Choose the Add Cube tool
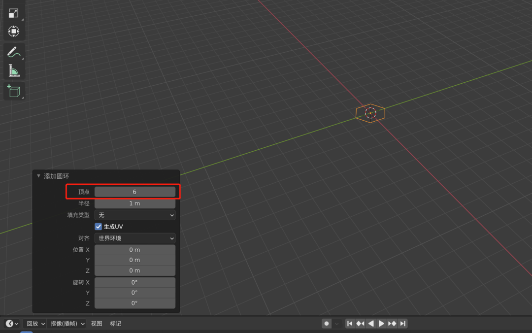Image resolution: width=532 pixels, height=333 pixels. [14, 91]
